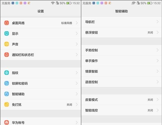Screen dimensions: 162x125
Task: Tap the battery icon in left status bar
Action: pyautogui.click(x=69, y=3)
